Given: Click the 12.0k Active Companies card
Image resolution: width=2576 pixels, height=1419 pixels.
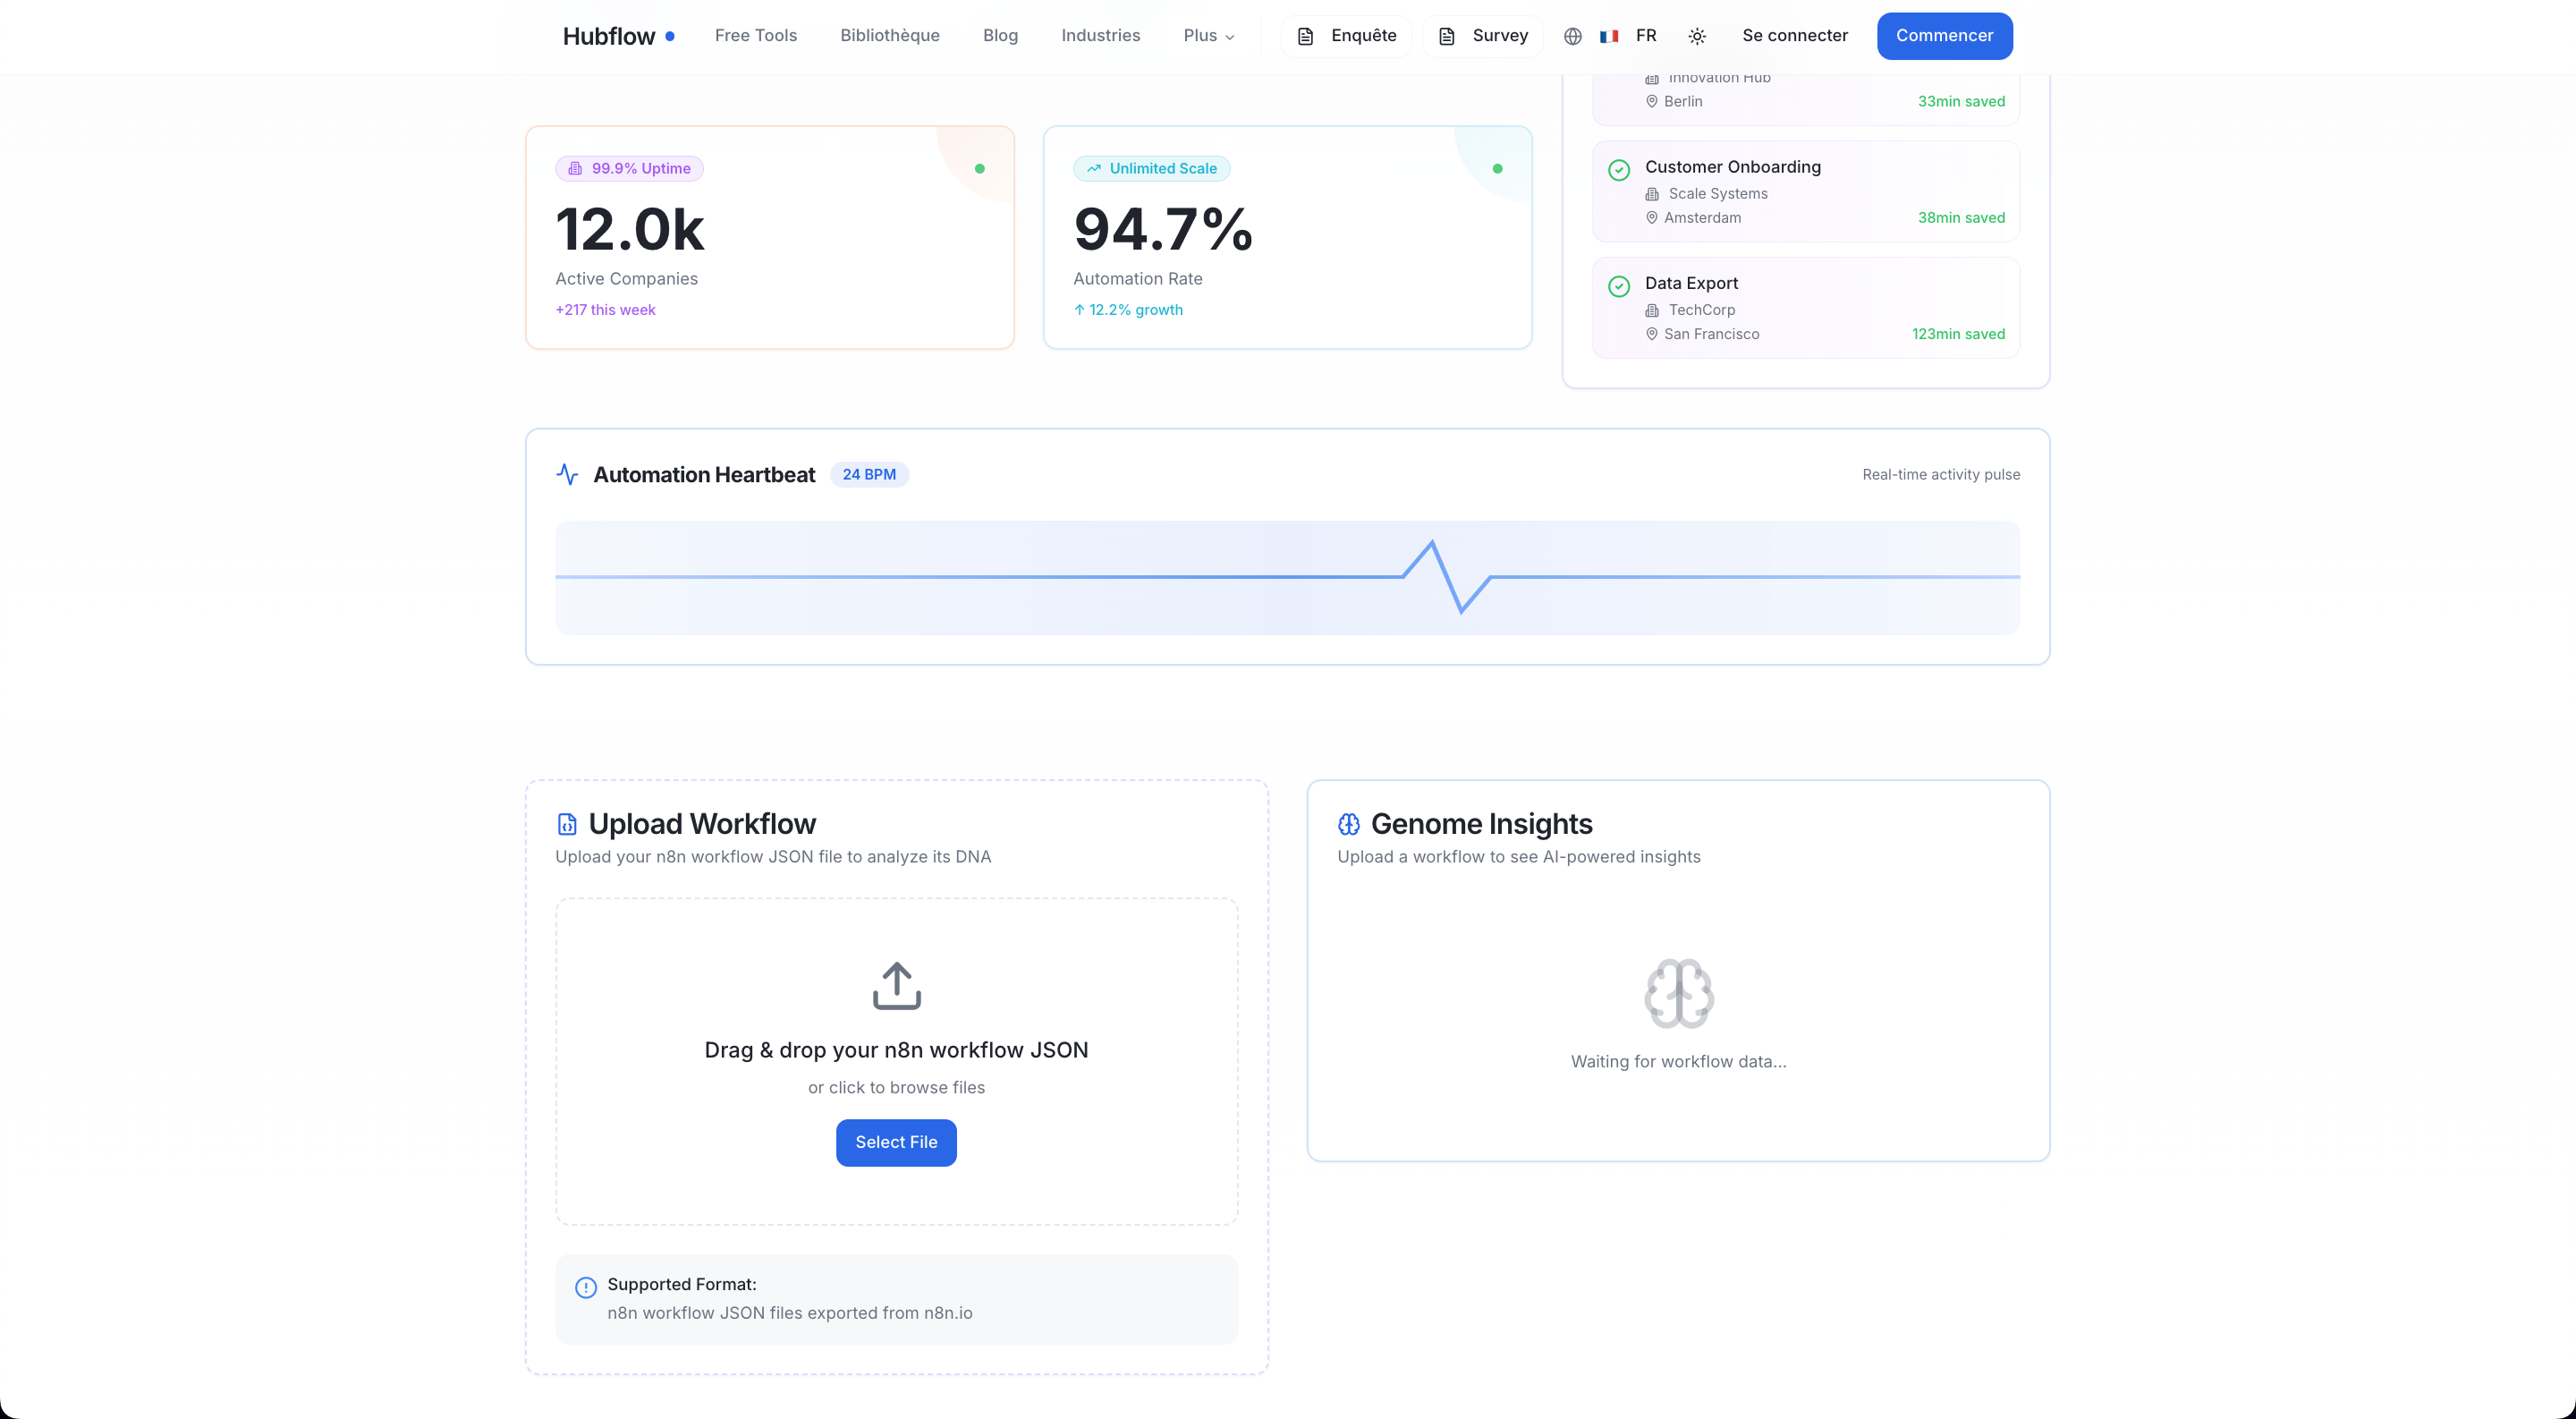Looking at the screenshot, I should [x=769, y=237].
